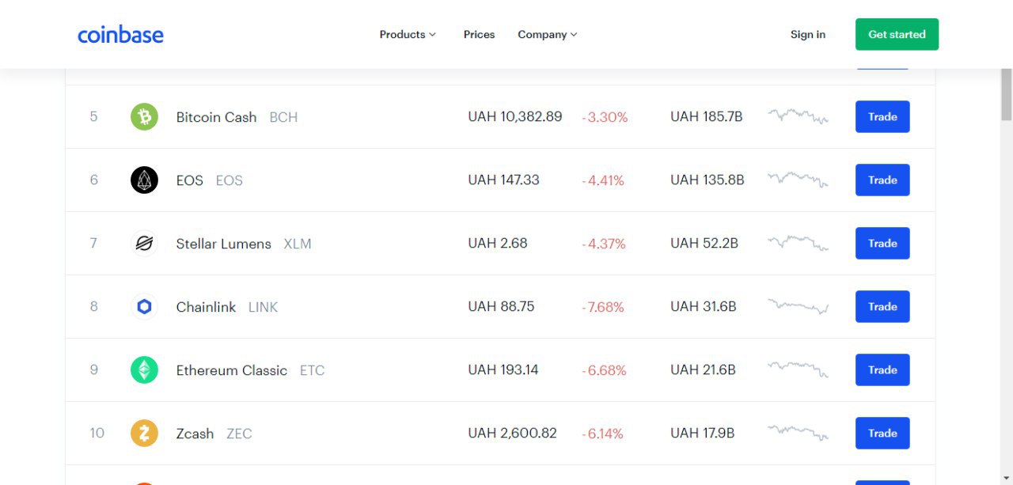This screenshot has height=485, width=1013.
Task: Click the green Get started button
Action: tap(897, 35)
